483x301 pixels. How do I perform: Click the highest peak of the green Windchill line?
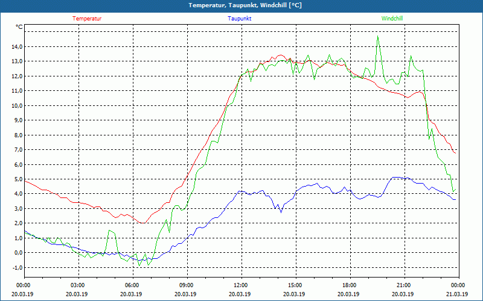pos(378,36)
